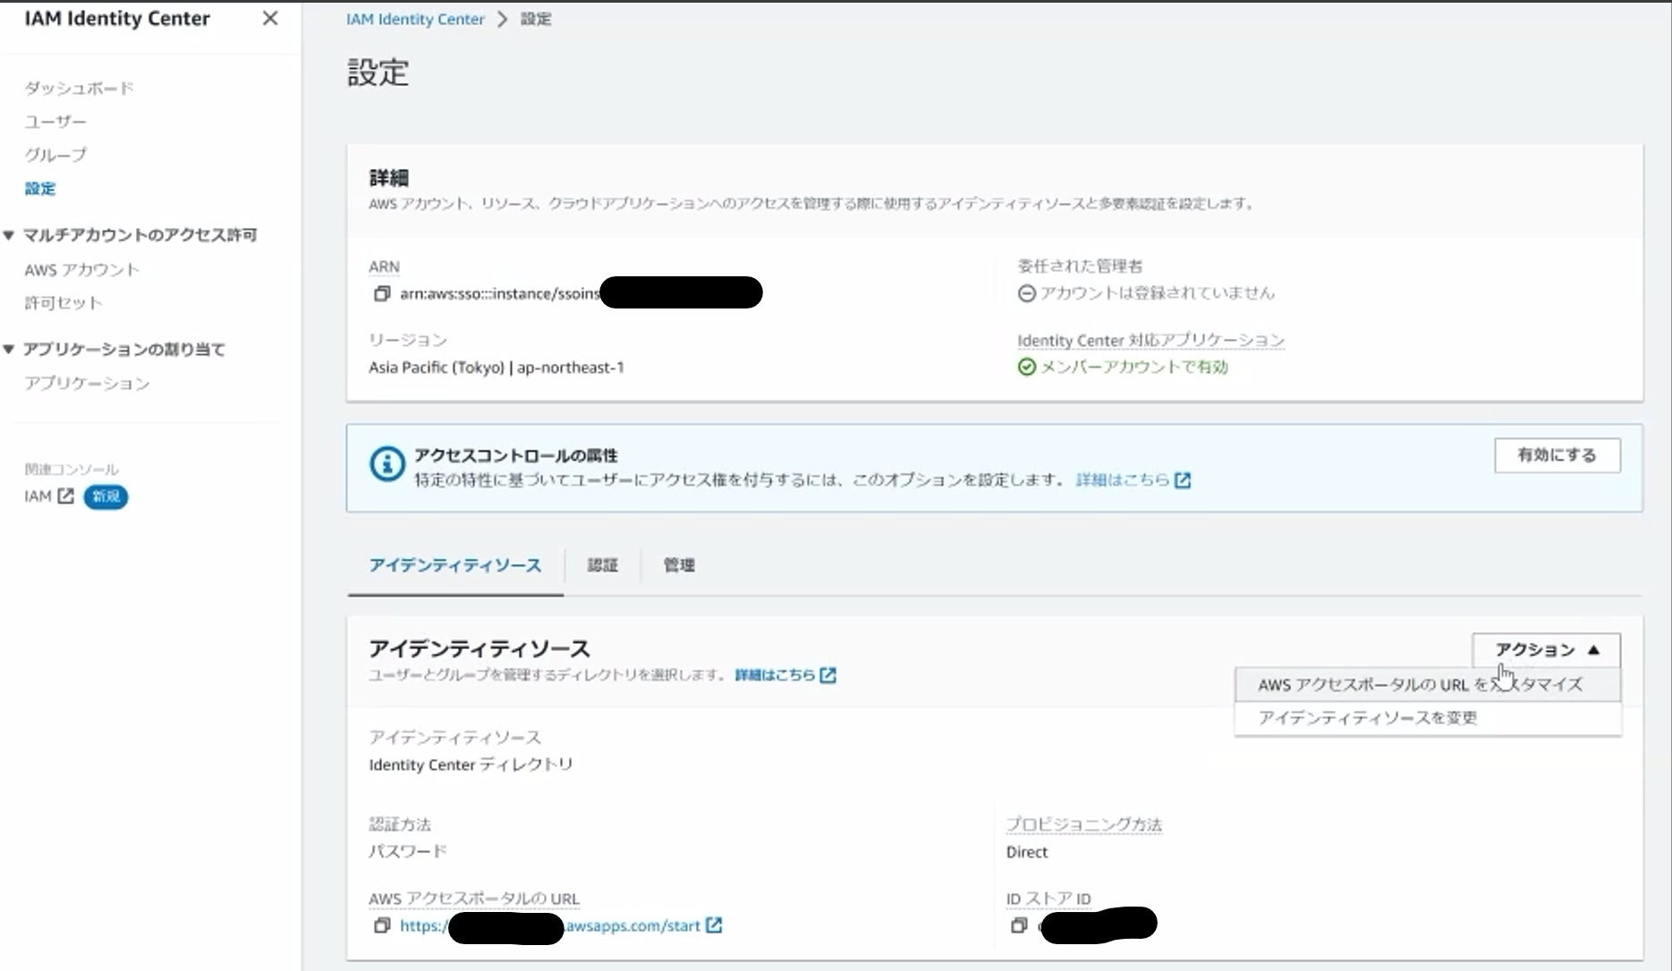Image resolution: width=1672 pixels, height=971 pixels.
Task: Open アプリケーション in the sidebar
Action: pyautogui.click(x=87, y=384)
